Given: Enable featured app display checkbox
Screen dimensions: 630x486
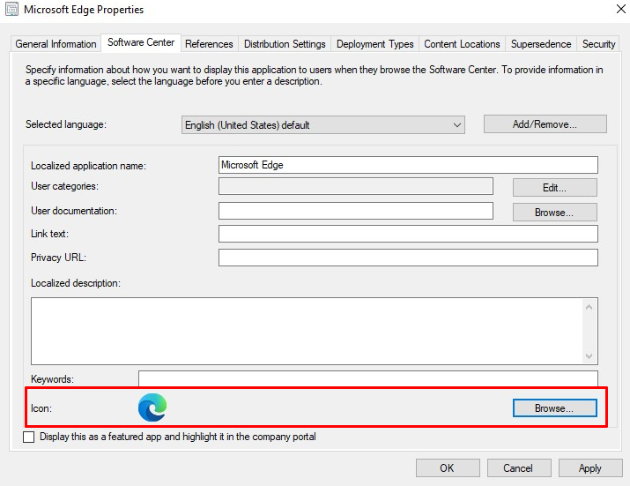Looking at the screenshot, I should (x=28, y=437).
